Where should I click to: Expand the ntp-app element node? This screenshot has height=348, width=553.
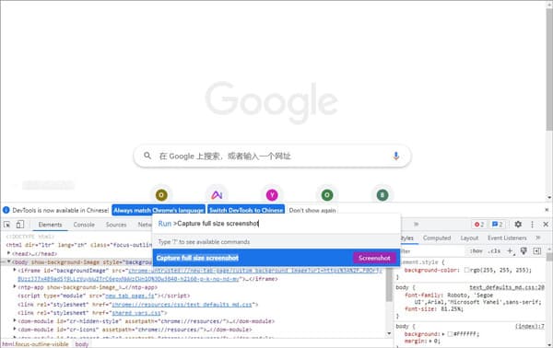15,287
